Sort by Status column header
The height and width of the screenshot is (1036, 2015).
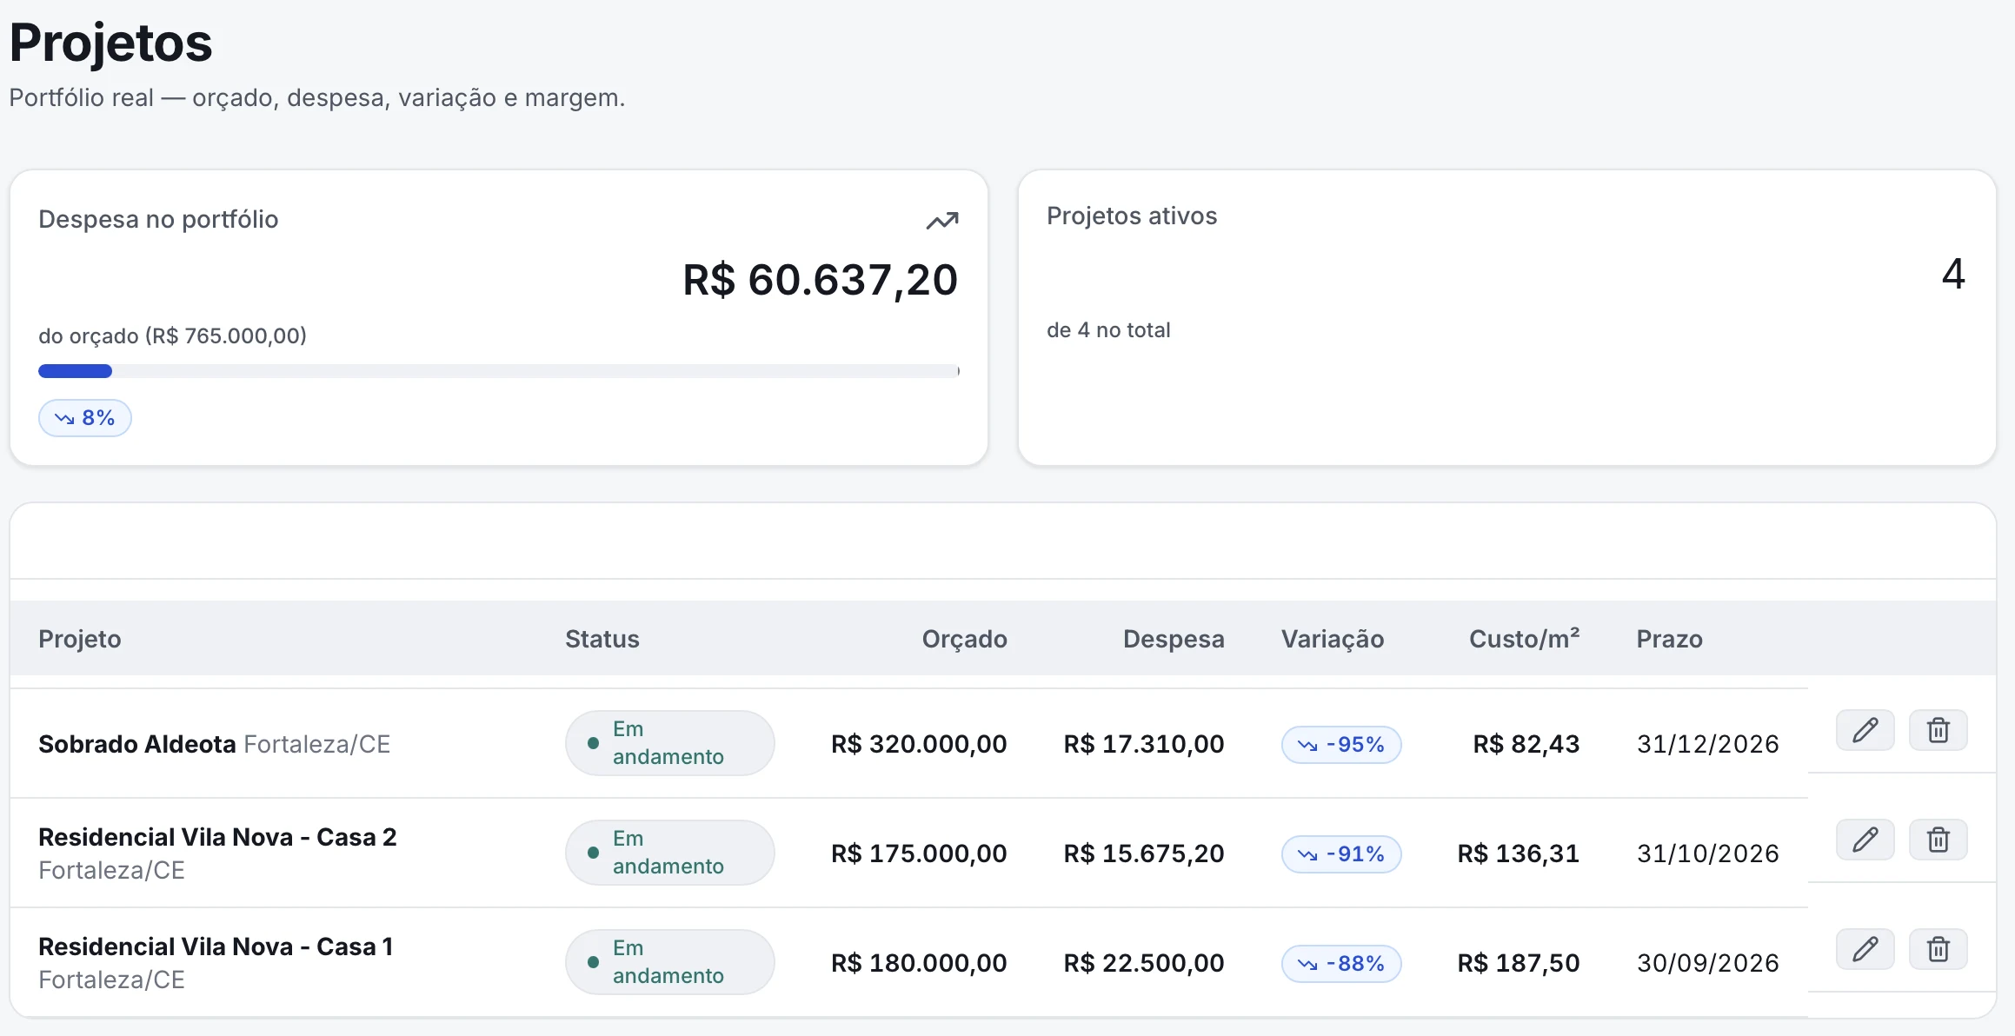[602, 639]
